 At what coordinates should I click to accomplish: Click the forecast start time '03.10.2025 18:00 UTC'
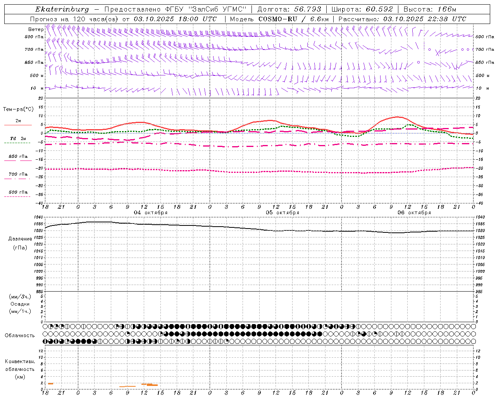pos(175,19)
